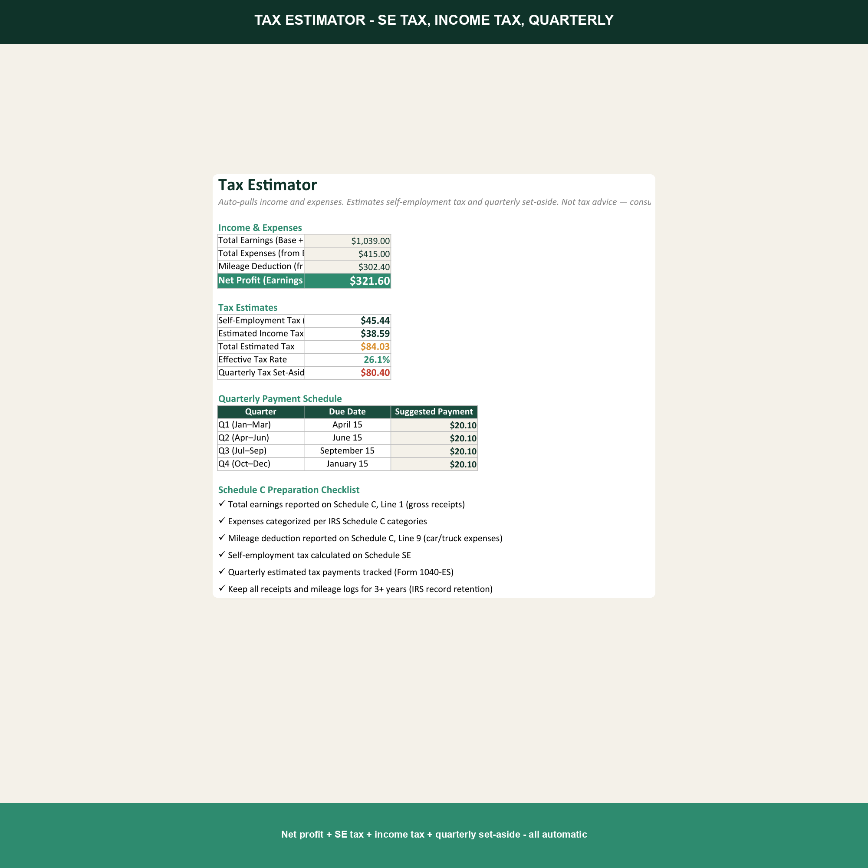This screenshot has width=868, height=868.
Task: Select the Self-Employment Tax label cell
Action: [260, 320]
